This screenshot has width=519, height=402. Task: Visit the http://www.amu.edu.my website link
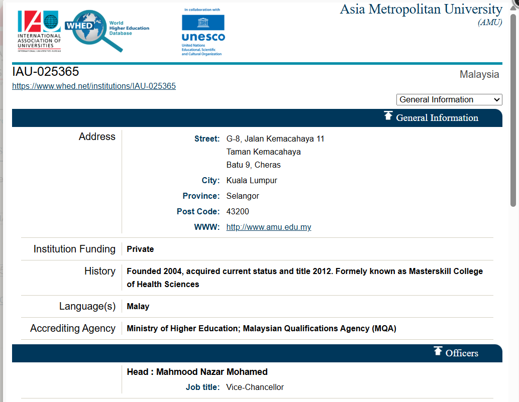point(269,227)
